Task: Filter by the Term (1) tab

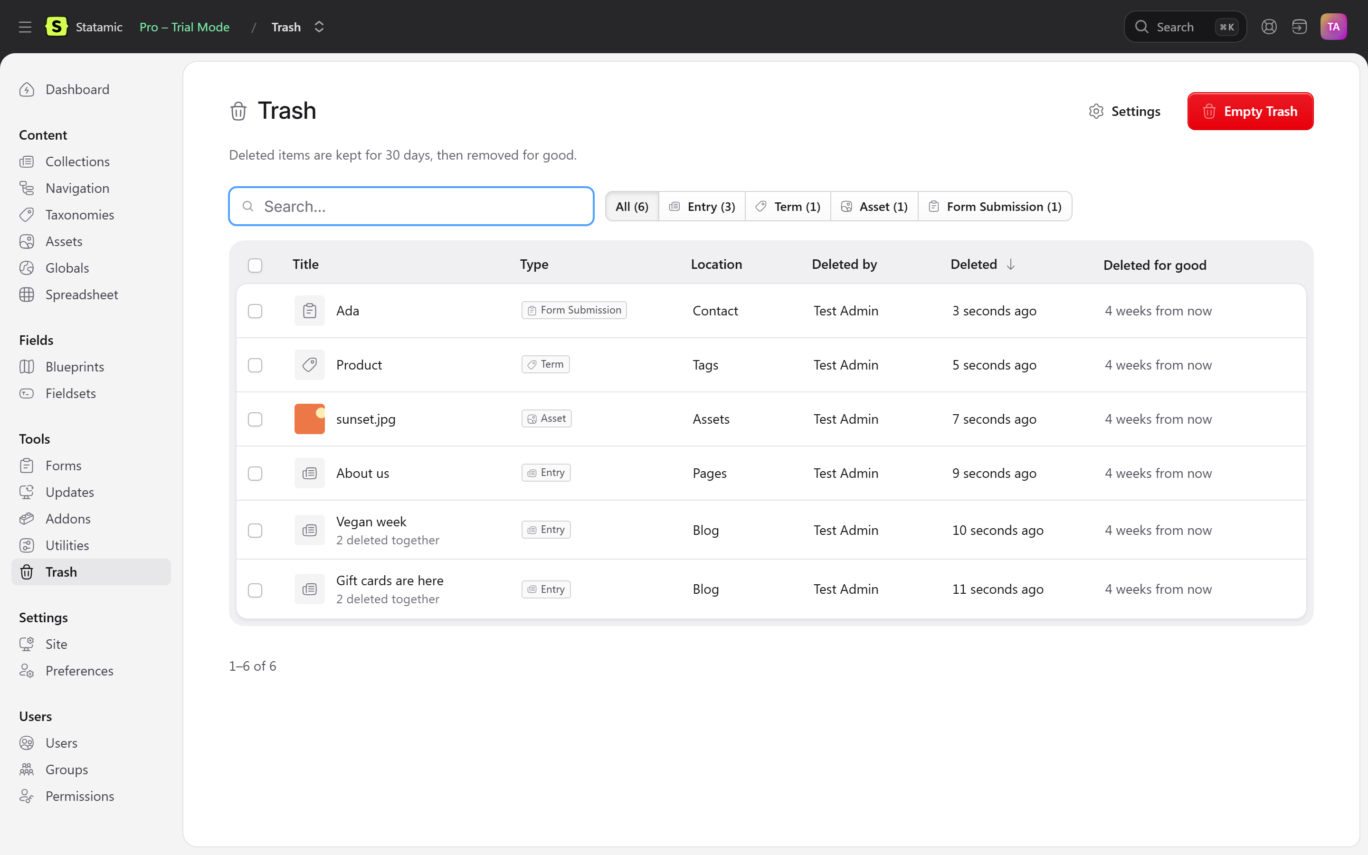Action: pos(788,207)
